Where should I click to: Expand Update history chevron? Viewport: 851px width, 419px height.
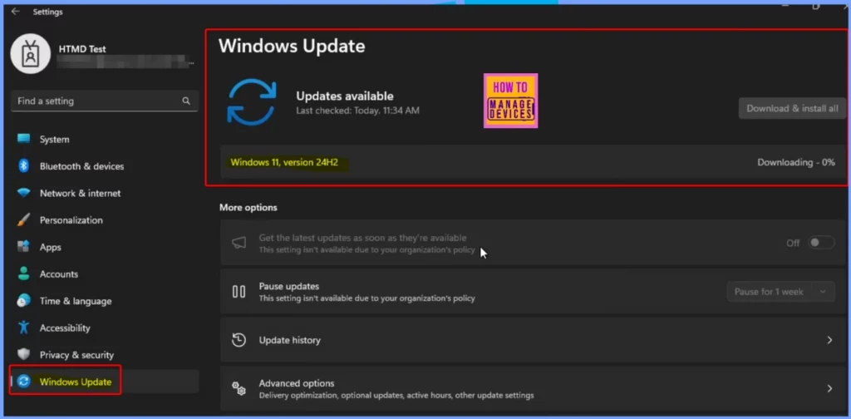(829, 340)
